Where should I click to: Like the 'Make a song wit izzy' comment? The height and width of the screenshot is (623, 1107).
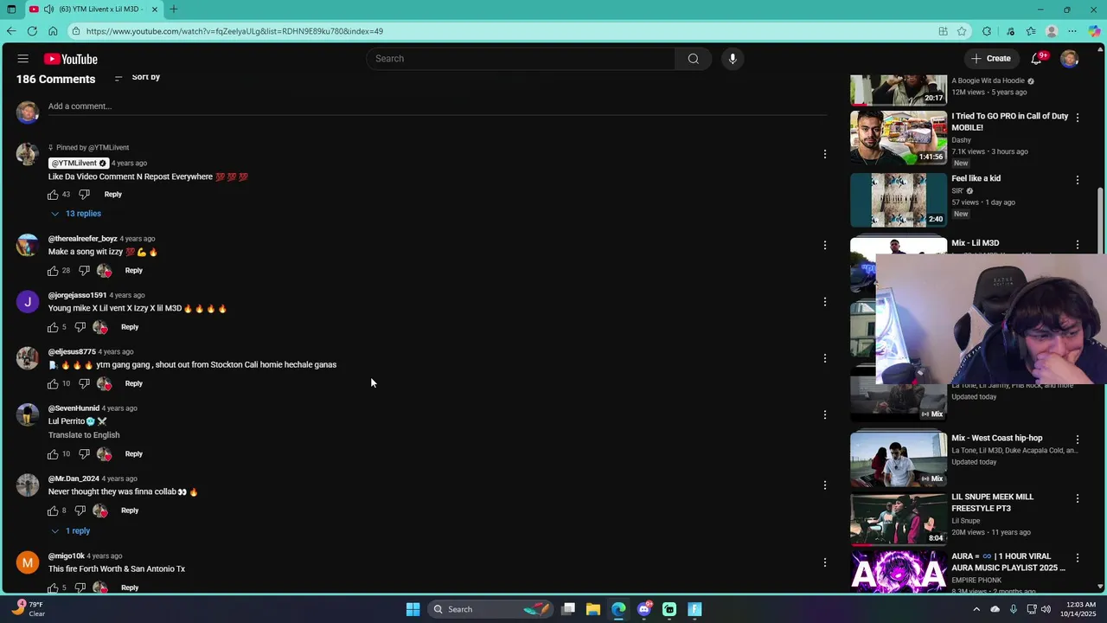point(54,271)
